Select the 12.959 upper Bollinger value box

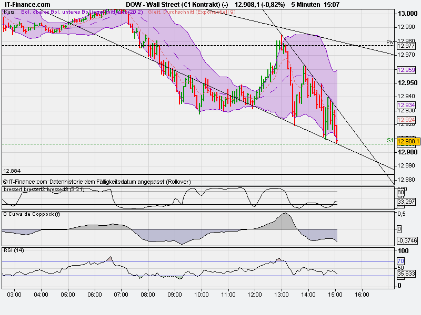tap(406, 70)
